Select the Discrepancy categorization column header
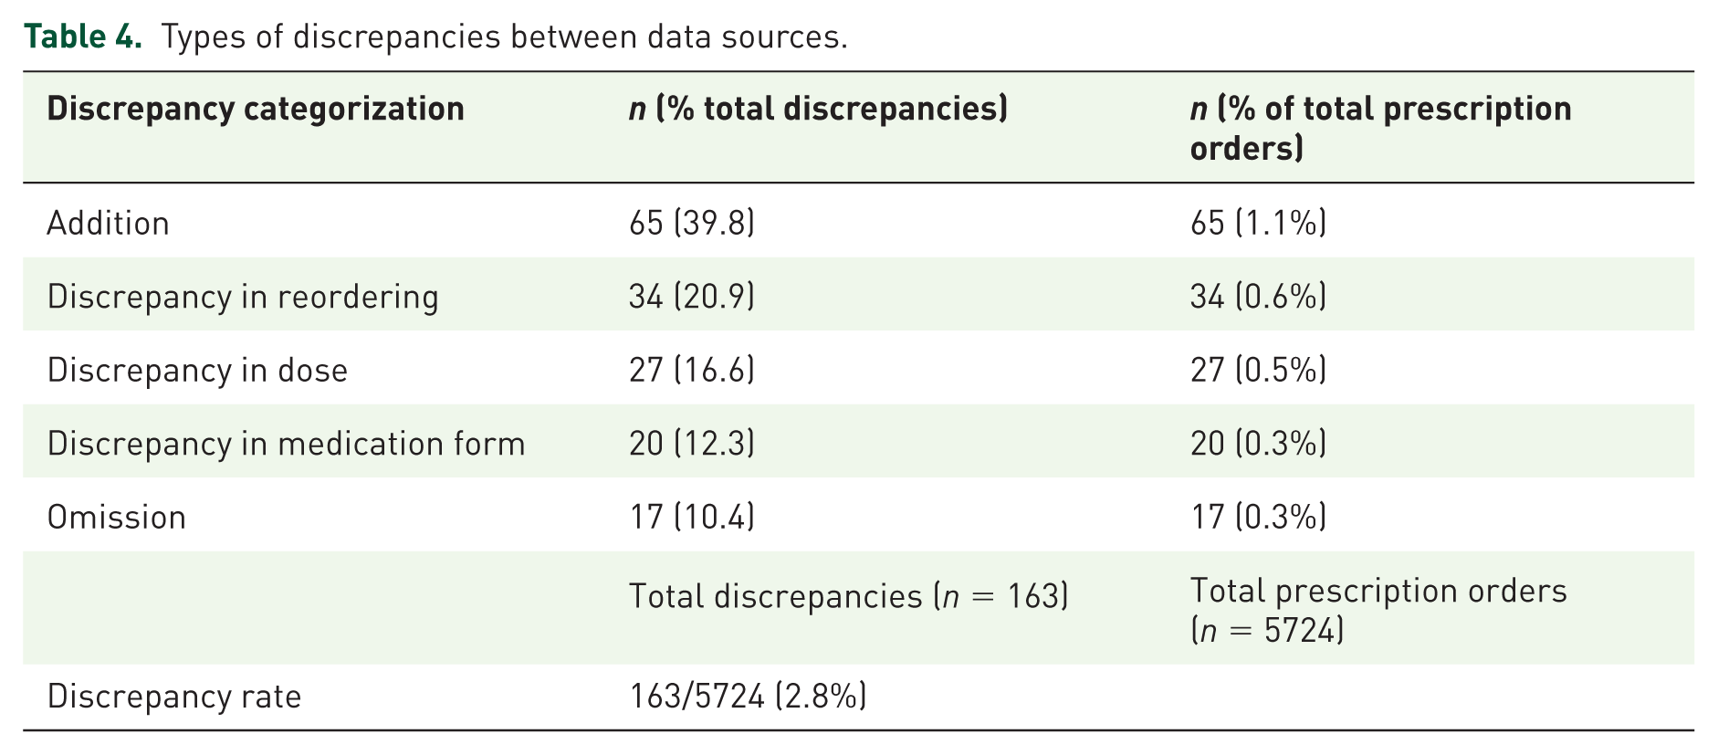The image size is (1718, 755). tap(256, 109)
